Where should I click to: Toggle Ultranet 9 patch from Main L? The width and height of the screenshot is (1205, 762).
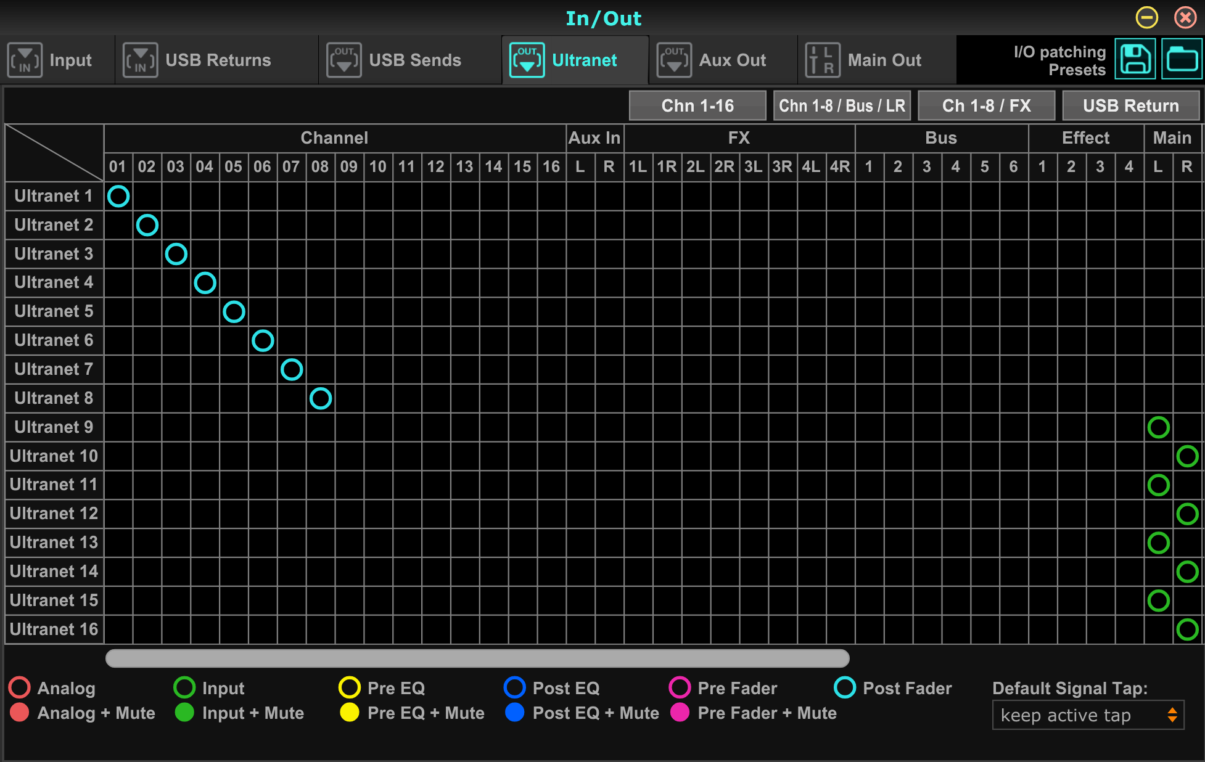[x=1159, y=427]
